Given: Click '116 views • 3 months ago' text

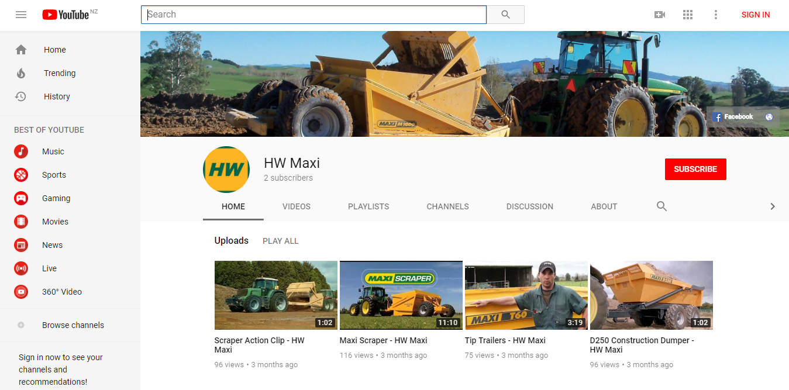Looking at the screenshot, I should 384,355.
